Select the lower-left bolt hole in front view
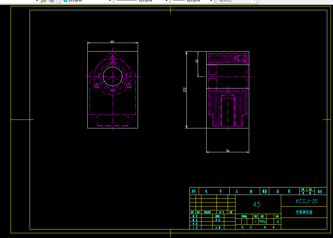333x238 pixels. [x=97, y=86]
